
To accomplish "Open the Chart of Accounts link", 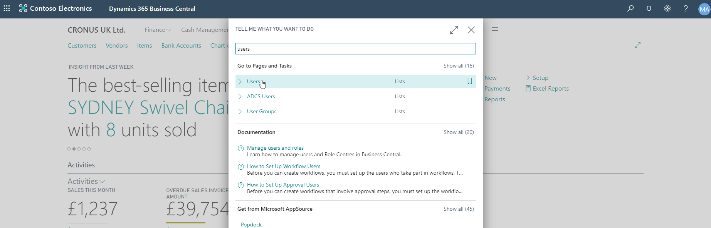I will [219, 45].
